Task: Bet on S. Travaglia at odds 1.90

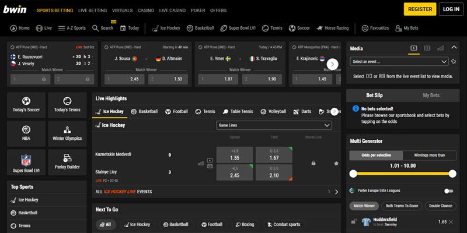Action: 262,79
